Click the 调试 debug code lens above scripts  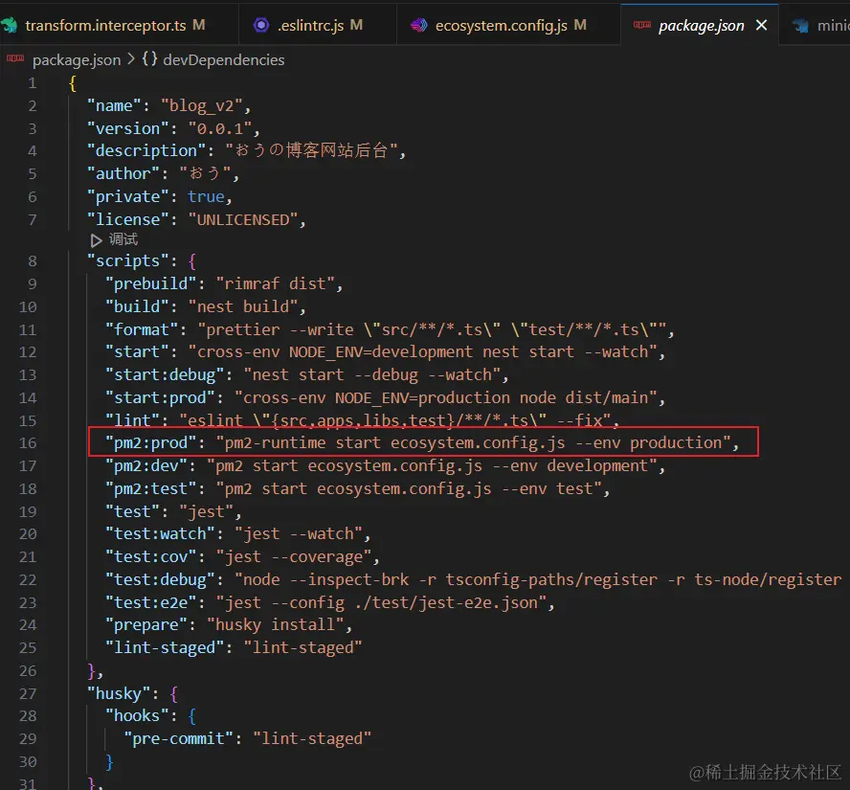(123, 239)
